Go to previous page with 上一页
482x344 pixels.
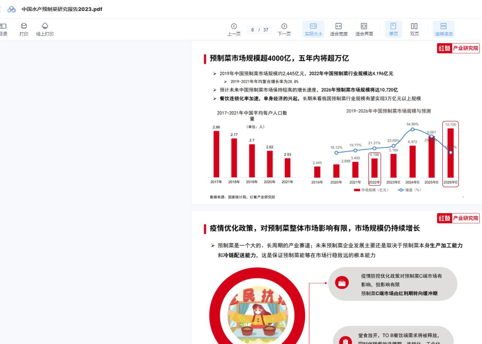point(234,29)
